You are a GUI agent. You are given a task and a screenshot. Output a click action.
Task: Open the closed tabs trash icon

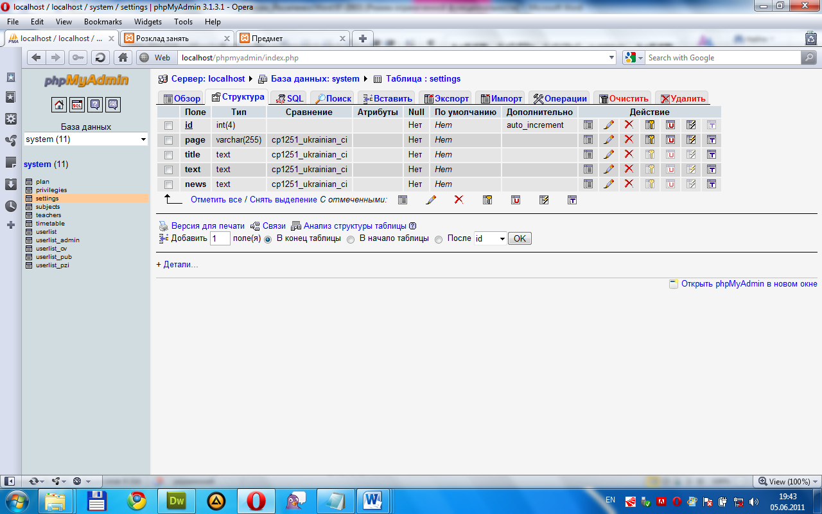tap(810, 39)
